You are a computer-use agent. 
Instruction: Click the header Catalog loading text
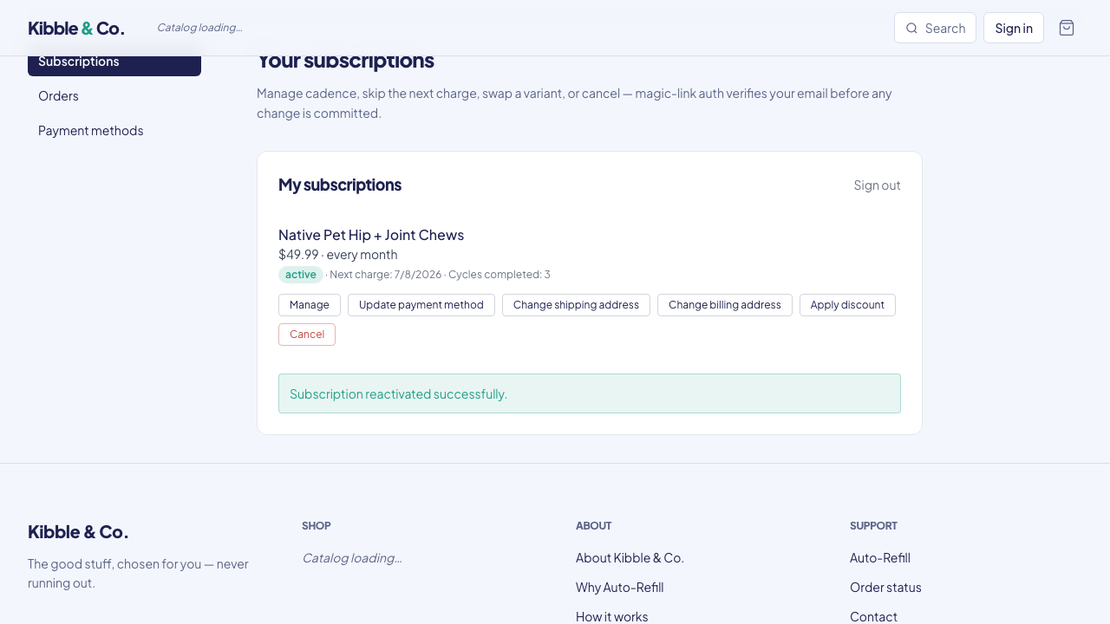pos(199,28)
